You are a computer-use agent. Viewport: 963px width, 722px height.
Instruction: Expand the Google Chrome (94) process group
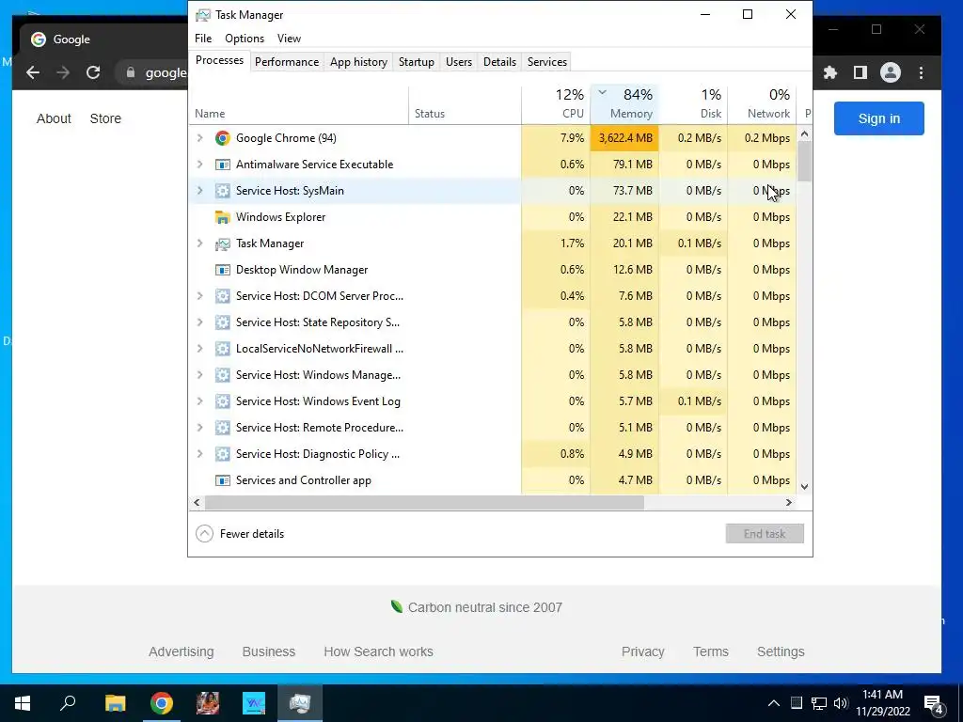point(199,138)
